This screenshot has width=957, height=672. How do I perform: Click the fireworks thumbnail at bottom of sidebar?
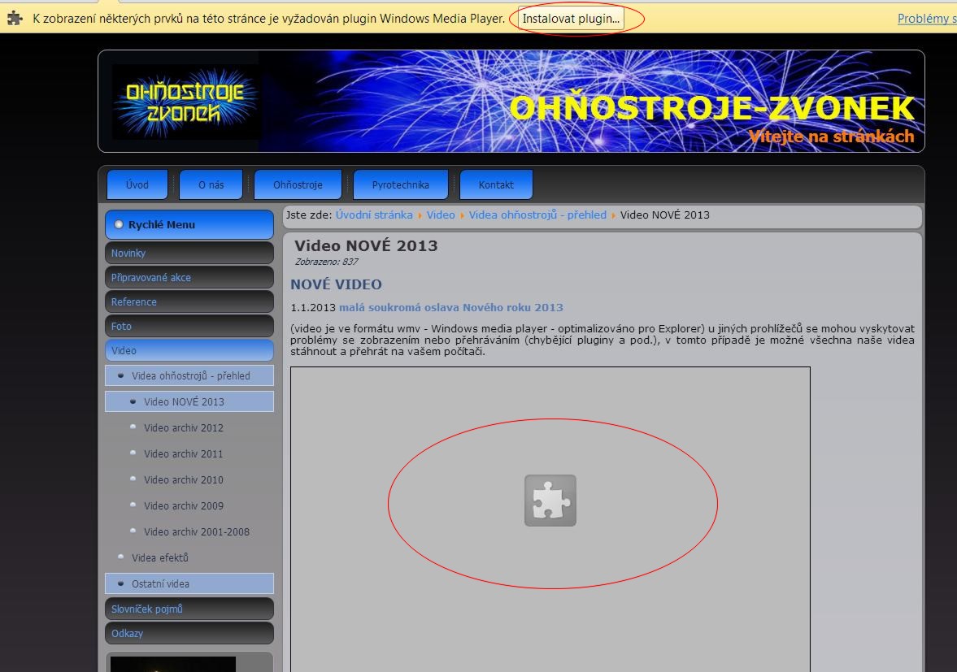pyautogui.click(x=172, y=666)
